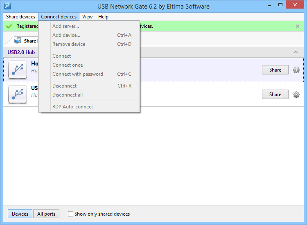Share the first hub device
The width and height of the screenshot is (307, 225).
point(275,70)
